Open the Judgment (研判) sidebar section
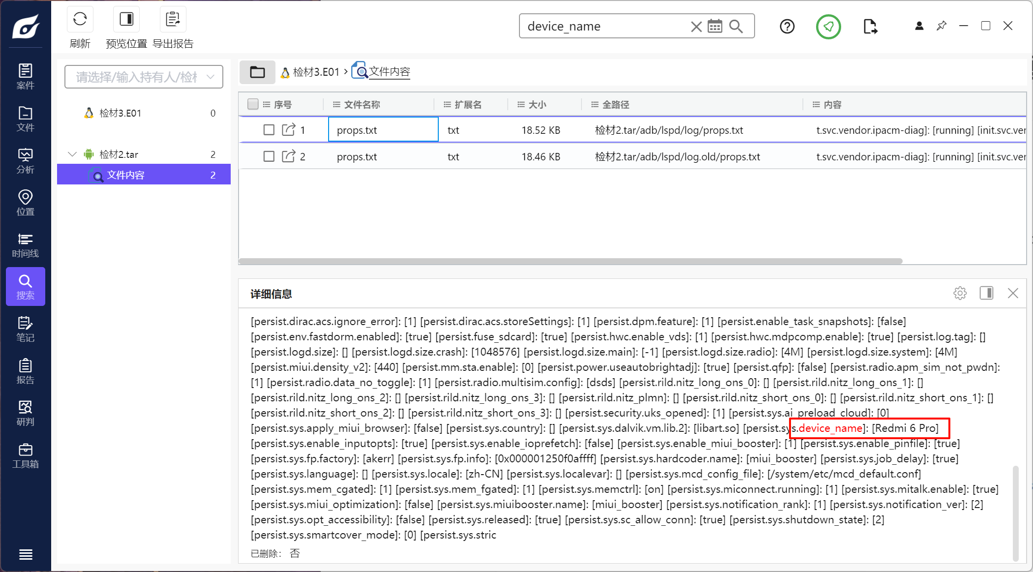1033x572 pixels. (x=26, y=413)
